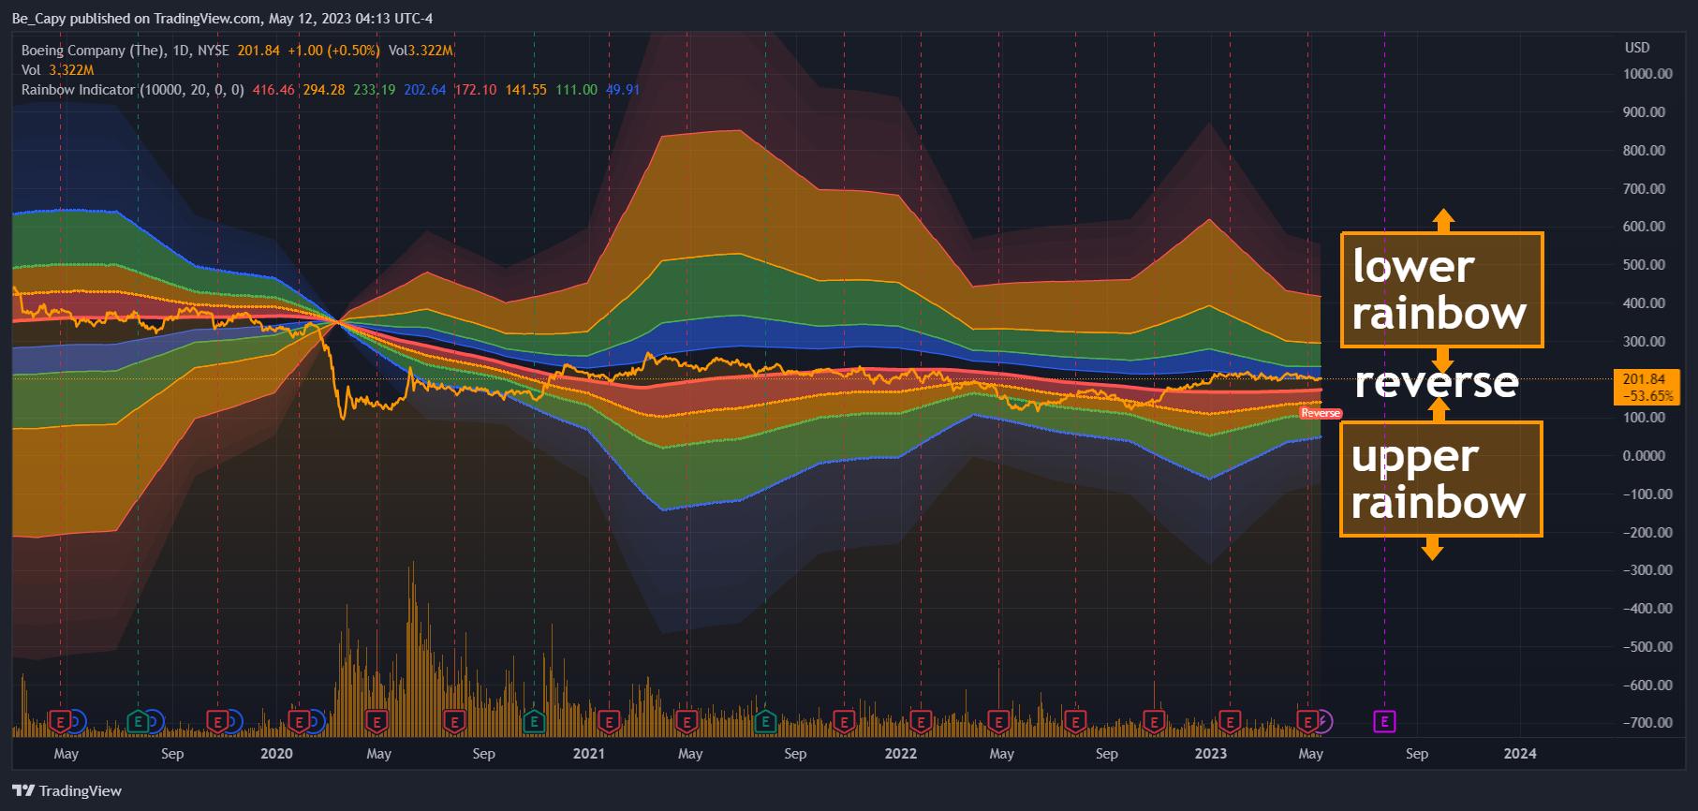
Task: Open the red April 2021 earnings marker
Action: tap(687, 722)
